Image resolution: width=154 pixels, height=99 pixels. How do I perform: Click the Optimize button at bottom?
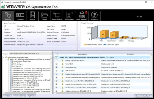click(x=31, y=96)
